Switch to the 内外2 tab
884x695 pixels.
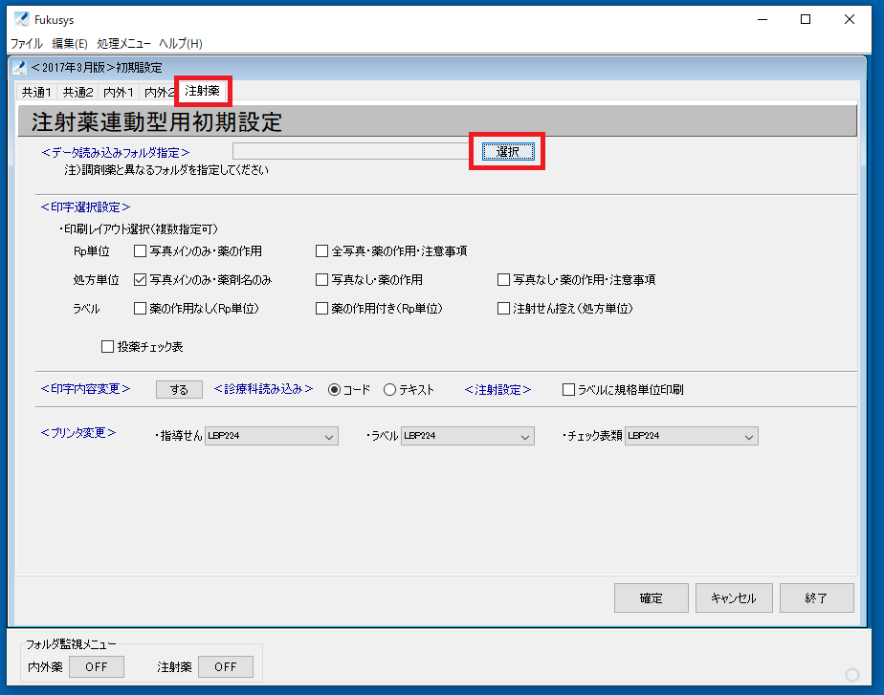pos(159,92)
